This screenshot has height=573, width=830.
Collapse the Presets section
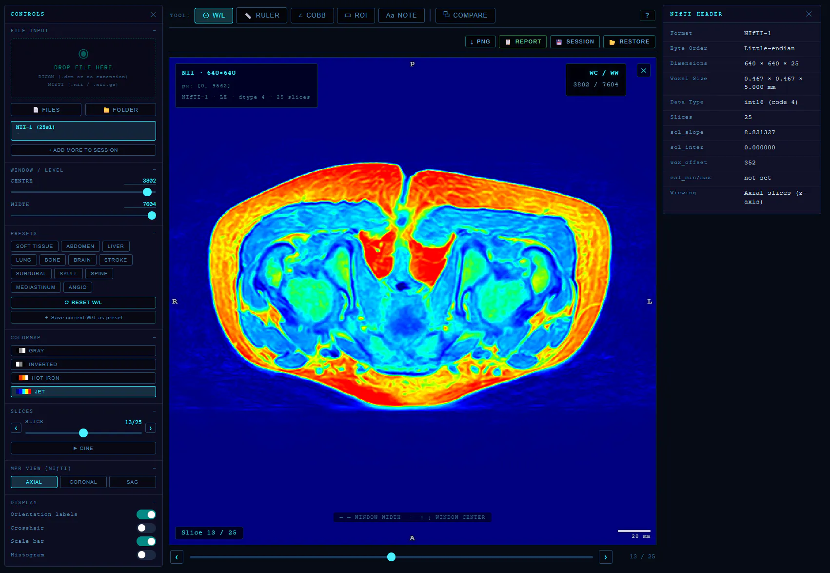tap(154, 234)
